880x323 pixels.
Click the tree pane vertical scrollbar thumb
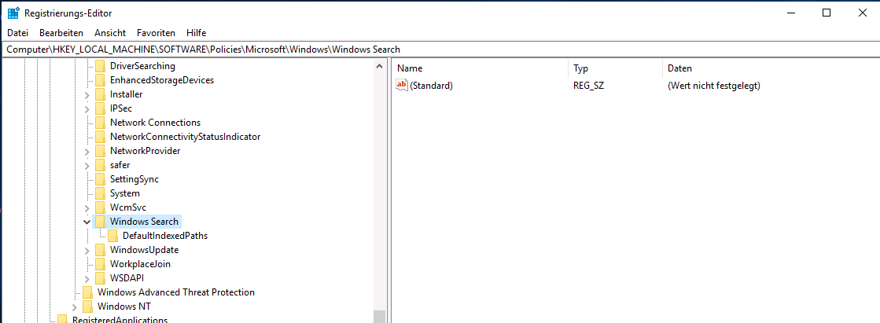click(x=379, y=317)
